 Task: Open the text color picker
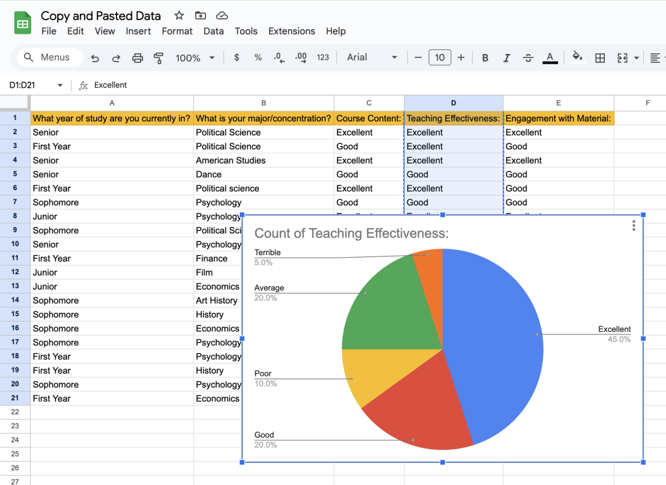tap(550, 58)
